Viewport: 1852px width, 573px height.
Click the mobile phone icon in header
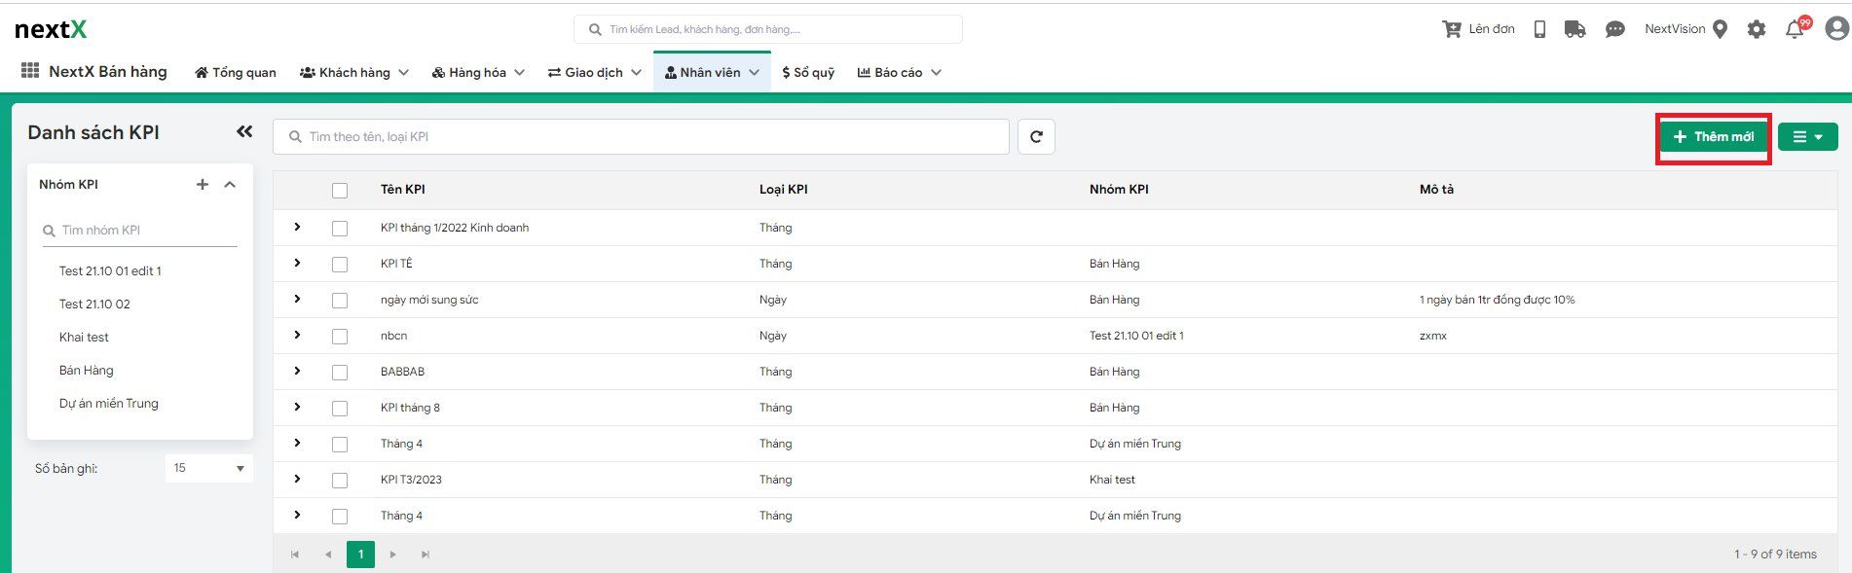1539,29
